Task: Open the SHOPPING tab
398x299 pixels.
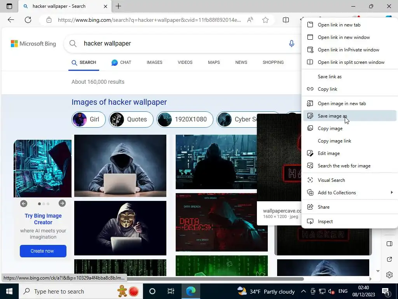Action: pos(273,62)
